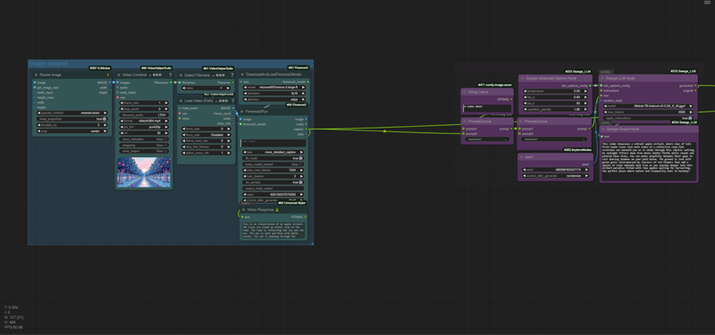Decrease loop_count with the left arrow

click(x=121, y=109)
